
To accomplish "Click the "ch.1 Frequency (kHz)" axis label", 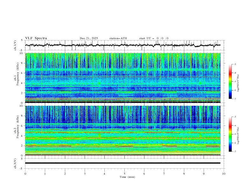I will (x=16, y=74).
